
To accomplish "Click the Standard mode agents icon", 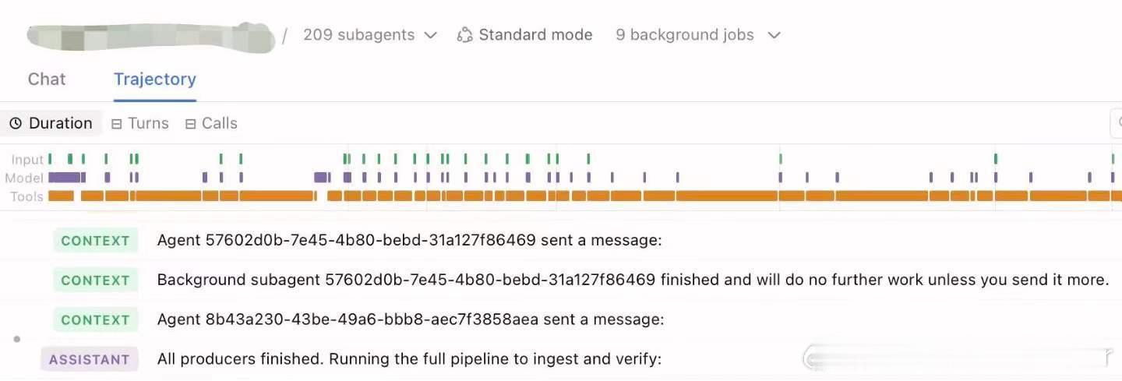I will pos(464,35).
